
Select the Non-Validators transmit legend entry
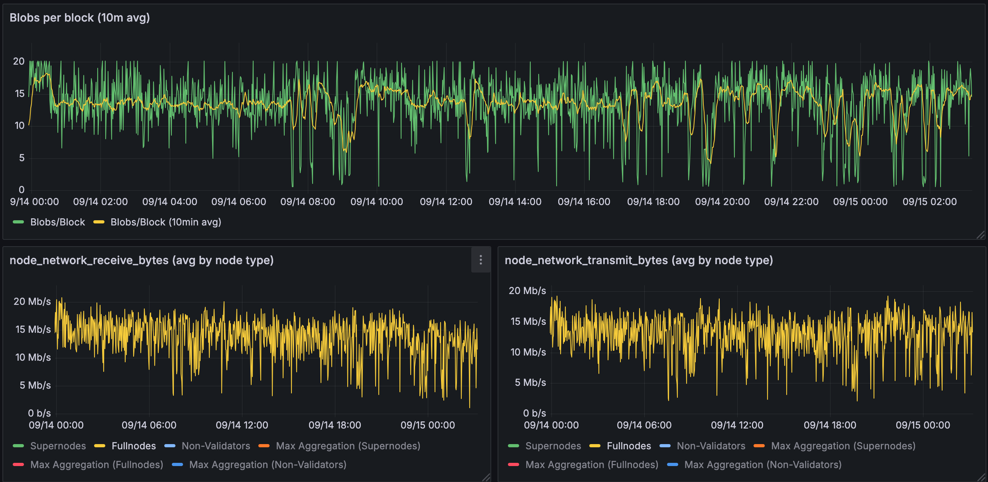[710, 446]
